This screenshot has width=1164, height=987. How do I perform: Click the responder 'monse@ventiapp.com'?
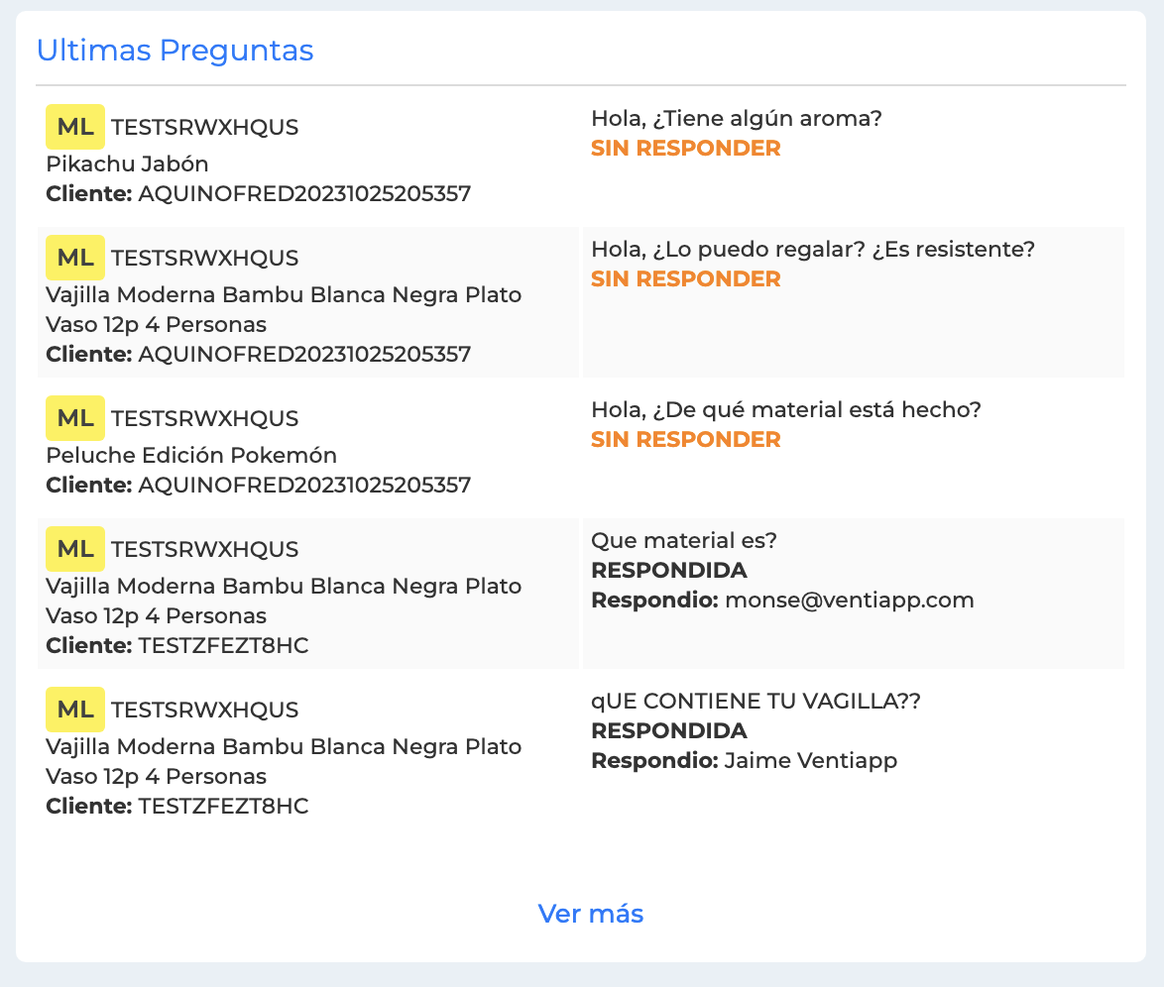(850, 601)
